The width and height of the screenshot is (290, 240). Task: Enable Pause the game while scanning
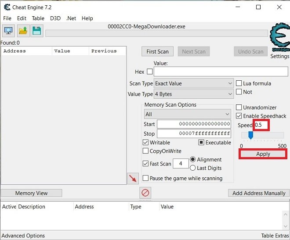coord(145,178)
